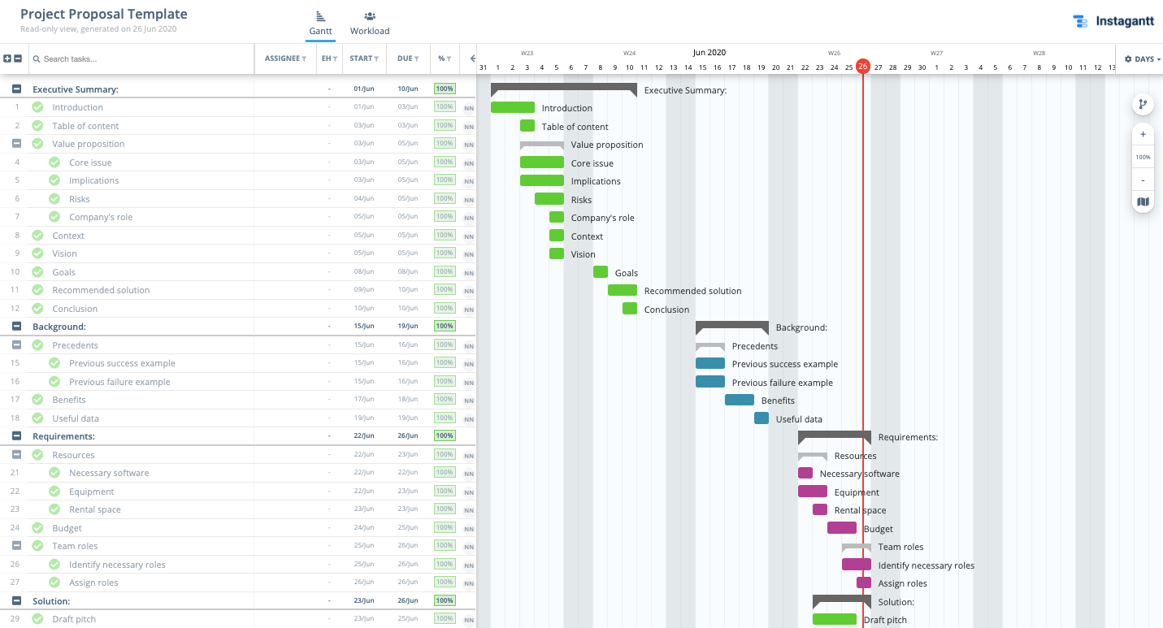The width and height of the screenshot is (1163, 628).
Task: Collapse the task list with the left arrow
Action: click(x=472, y=58)
